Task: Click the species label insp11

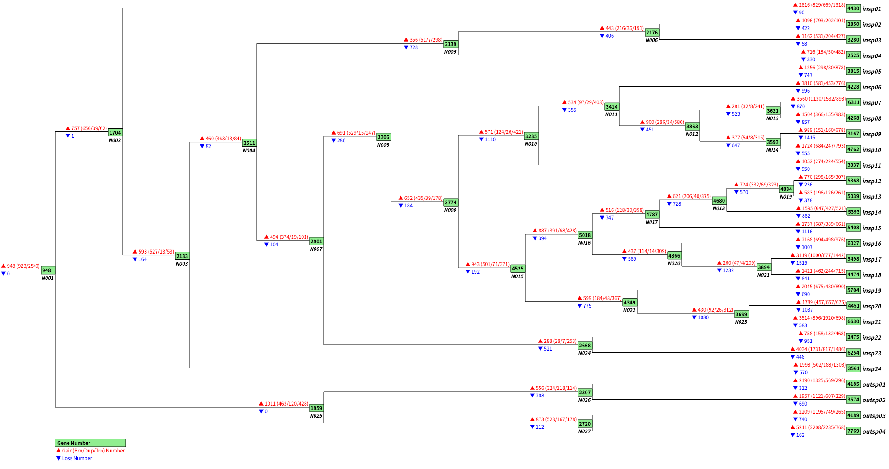Action: [x=872, y=165]
